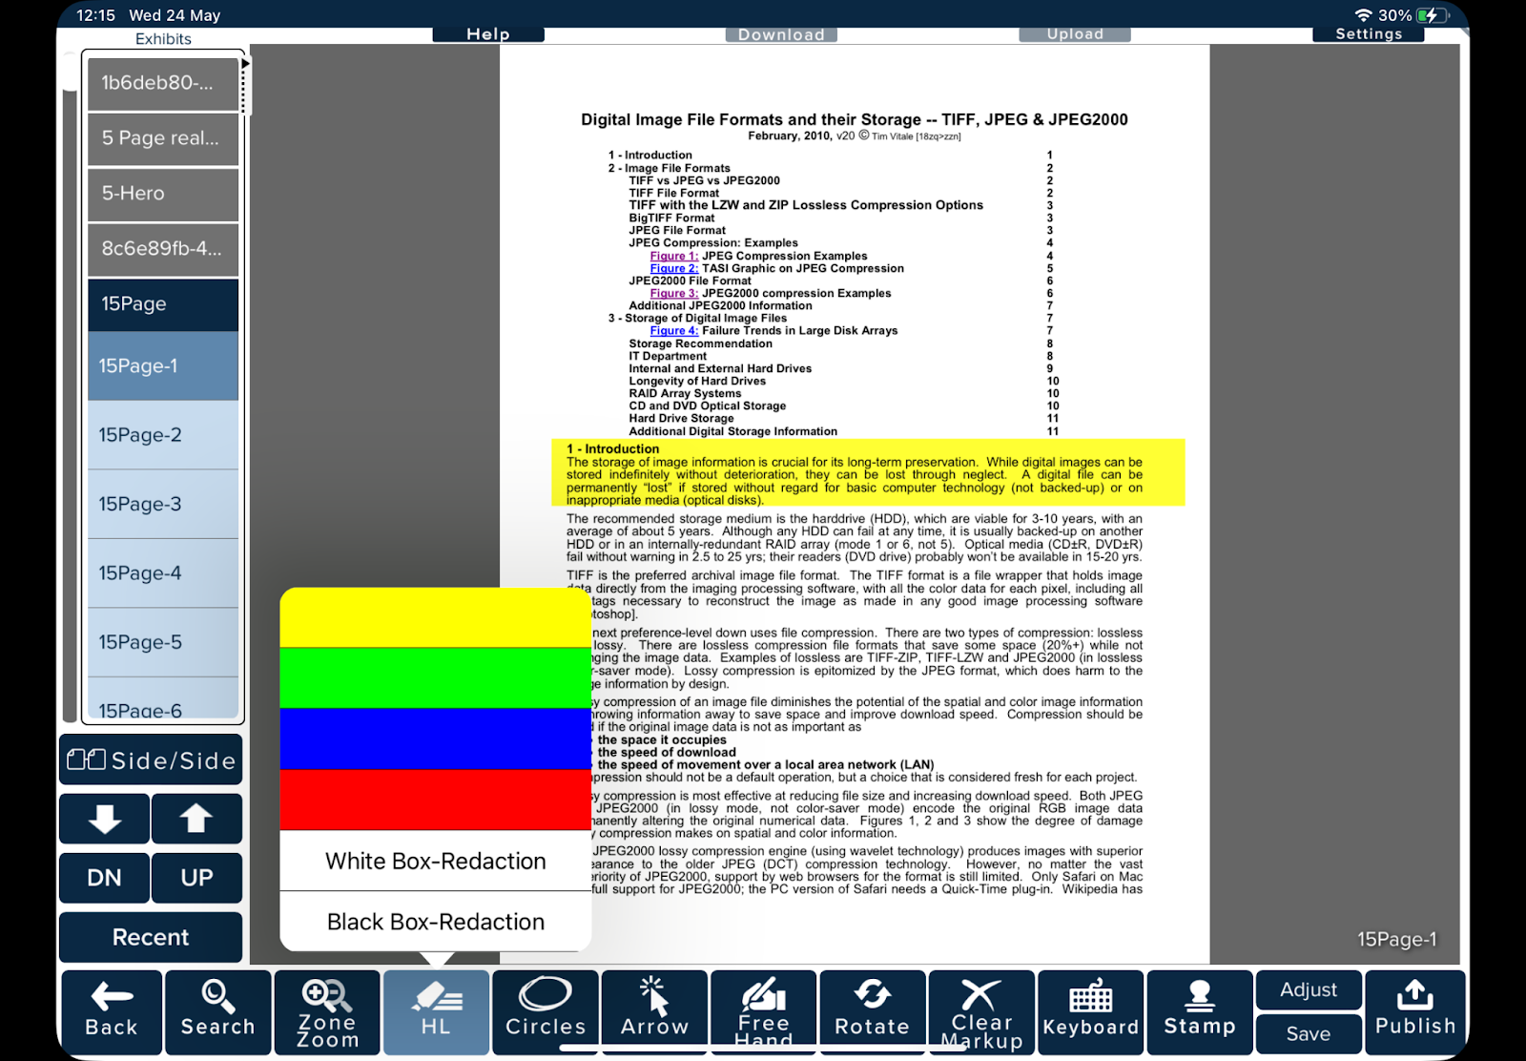
Task: Show the on-screen Keyboard
Action: click(1090, 1012)
